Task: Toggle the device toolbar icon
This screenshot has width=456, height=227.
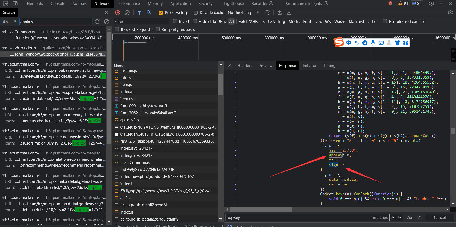Action: pos(15,4)
